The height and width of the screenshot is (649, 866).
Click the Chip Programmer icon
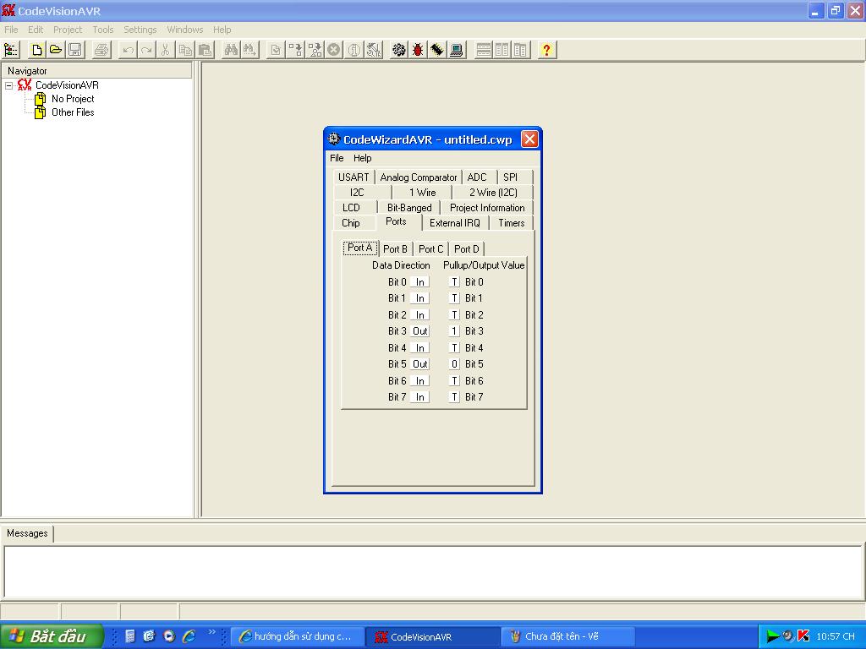point(437,50)
